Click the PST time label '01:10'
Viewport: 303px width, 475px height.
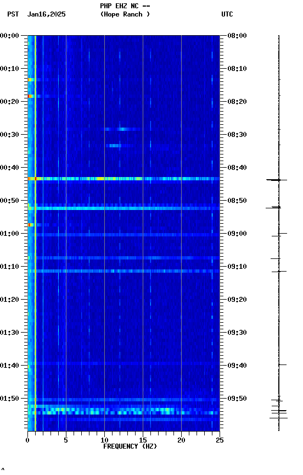click(x=9, y=267)
